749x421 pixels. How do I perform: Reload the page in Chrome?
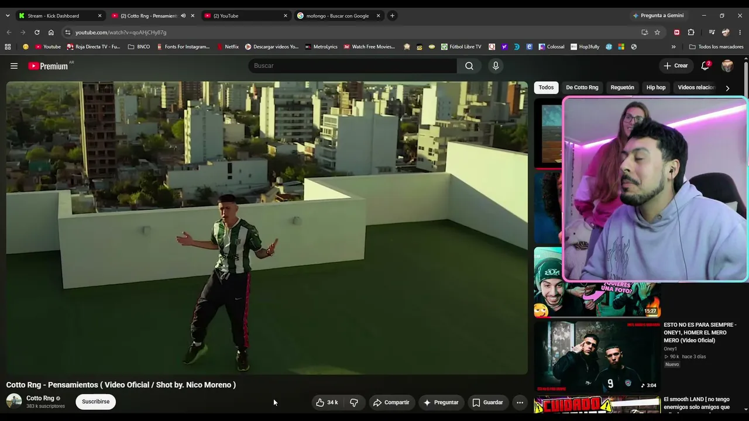click(37, 32)
